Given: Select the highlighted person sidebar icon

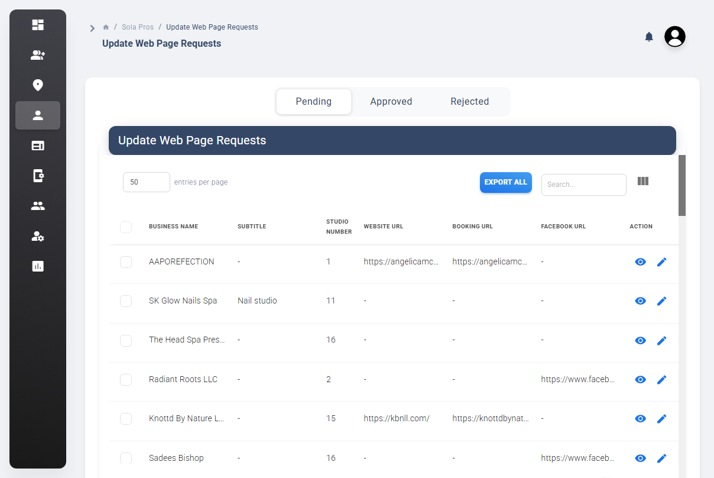Looking at the screenshot, I should click(x=38, y=115).
